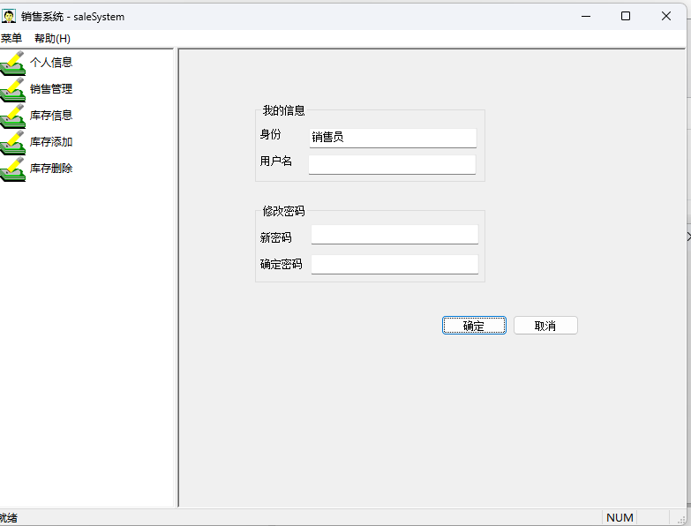The width and height of the screenshot is (691, 526).
Task: Maximize the saleSystem window
Action: pyautogui.click(x=626, y=16)
